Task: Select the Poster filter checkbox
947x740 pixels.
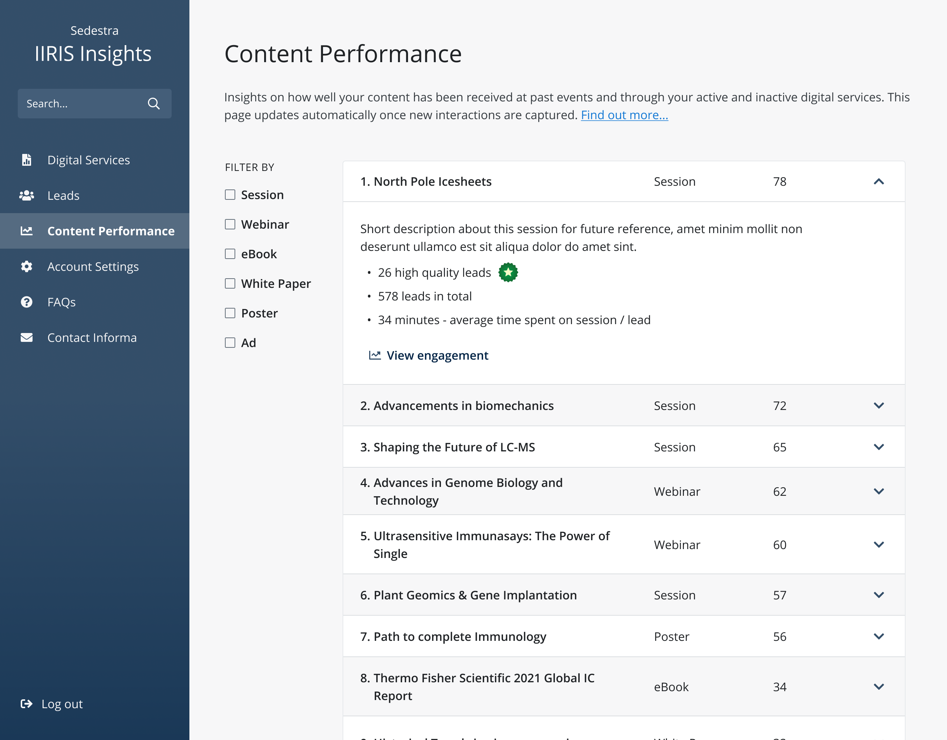Action: (230, 313)
